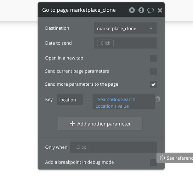Enable Send current page parameters checkbox
The height and width of the screenshot is (177, 193).
pos(153,71)
